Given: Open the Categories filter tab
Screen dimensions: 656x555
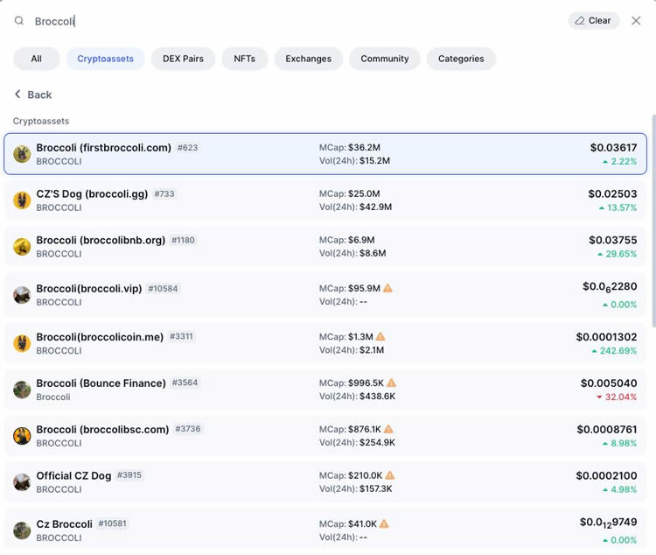Looking at the screenshot, I should (x=461, y=59).
